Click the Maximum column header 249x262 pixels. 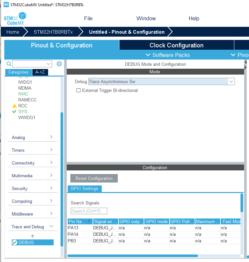[x=208, y=221]
